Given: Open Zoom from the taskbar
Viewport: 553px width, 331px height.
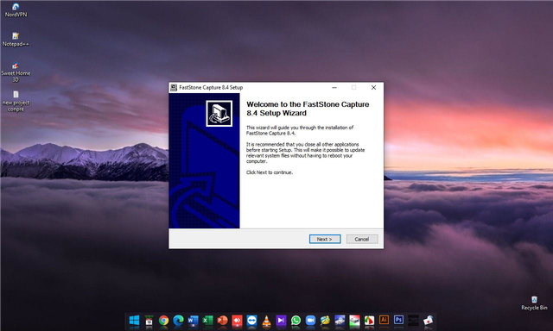Looking at the screenshot, I should [x=310, y=321].
